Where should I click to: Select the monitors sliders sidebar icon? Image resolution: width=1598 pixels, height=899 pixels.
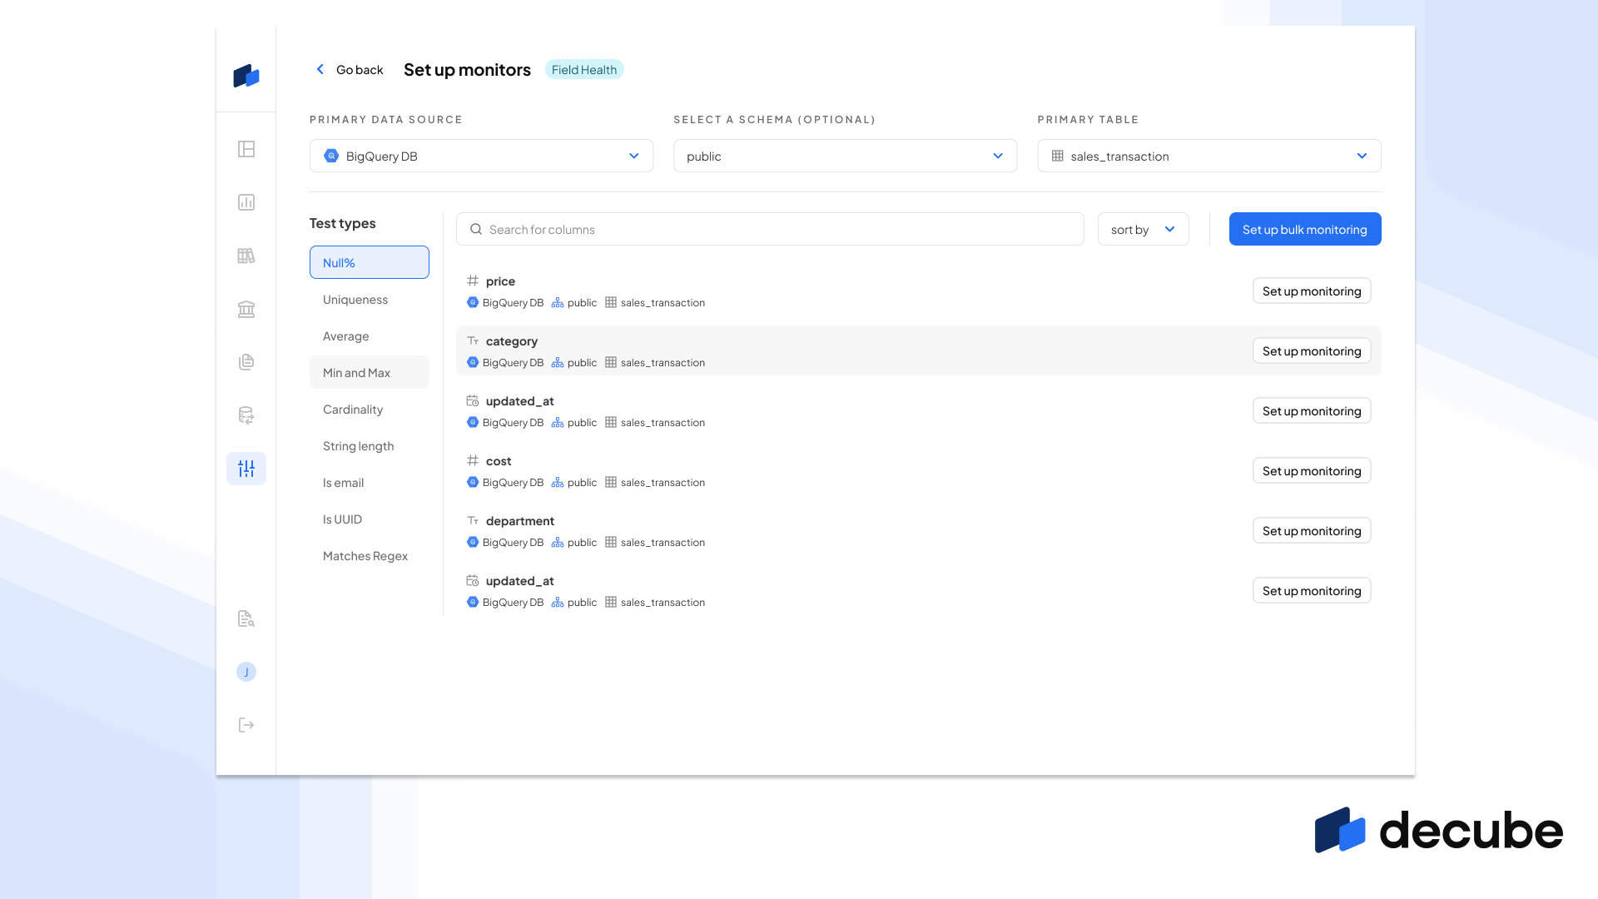coord(246,469)
